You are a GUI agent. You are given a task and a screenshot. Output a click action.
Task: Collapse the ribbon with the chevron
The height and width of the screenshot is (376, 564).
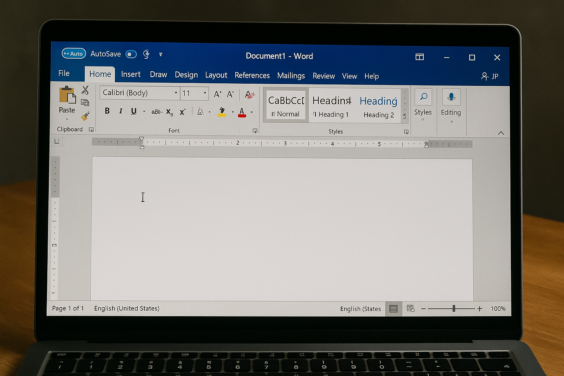(x=501, y=133)
